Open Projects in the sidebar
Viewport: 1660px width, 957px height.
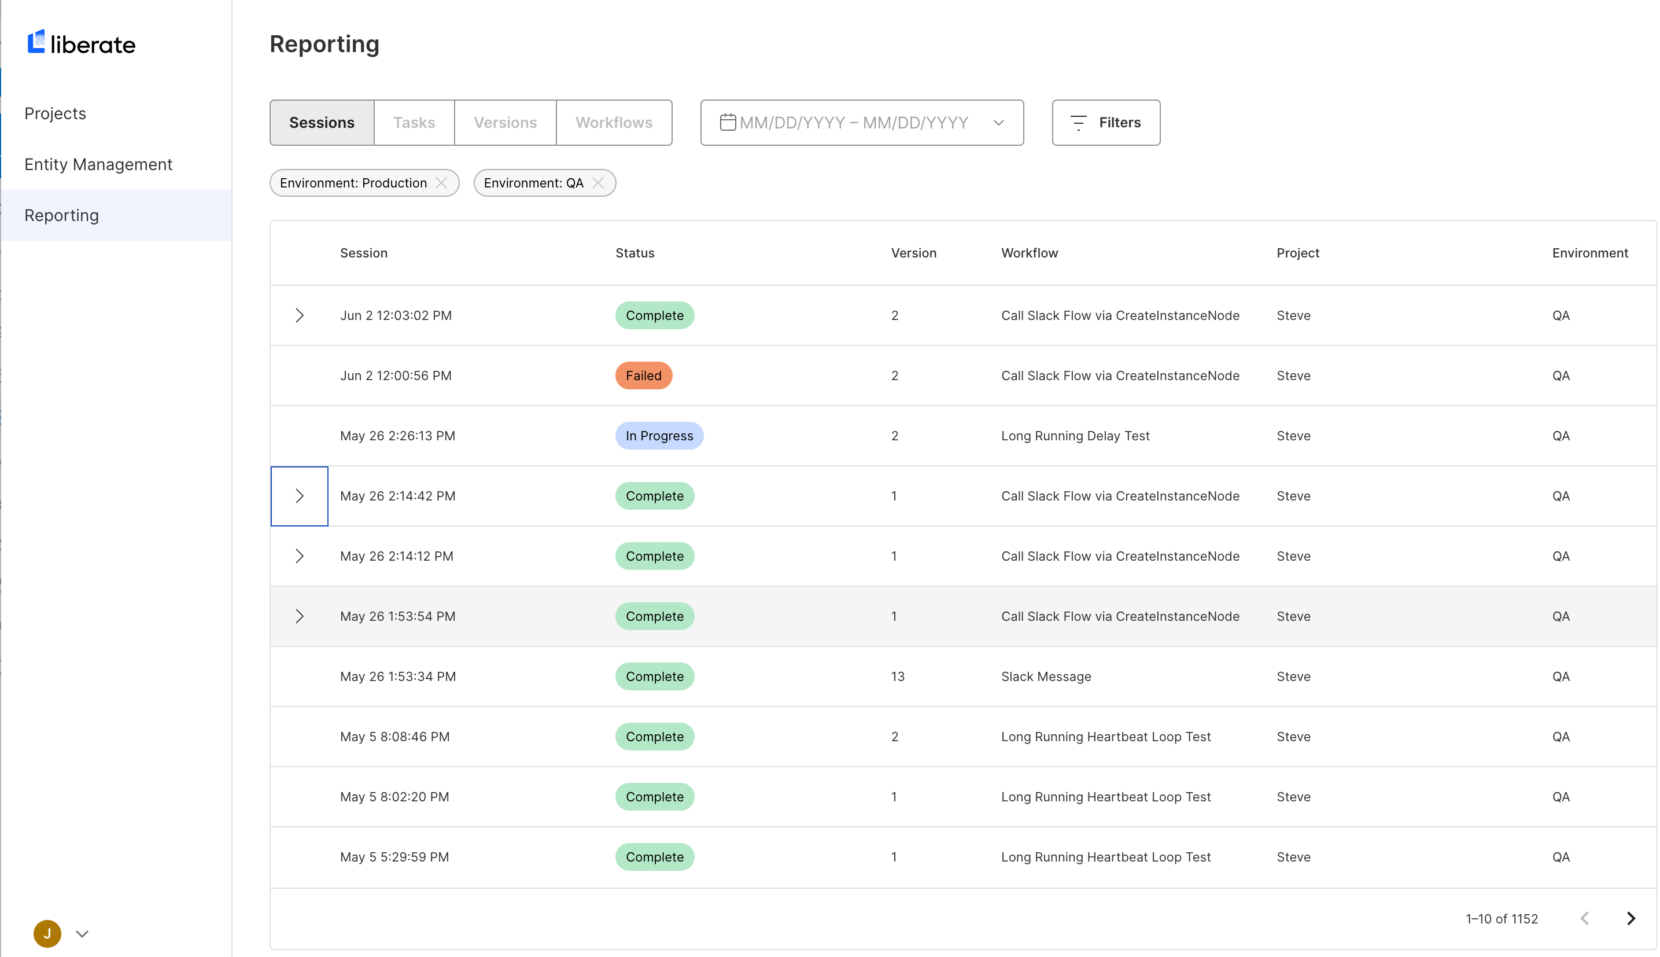pos(55,113)
